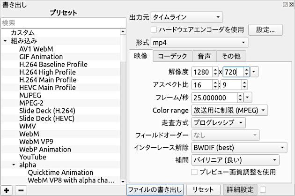
Task: Toggle プレビュー画質調整を使用 checkbox
Action: (x=194, y=173)
